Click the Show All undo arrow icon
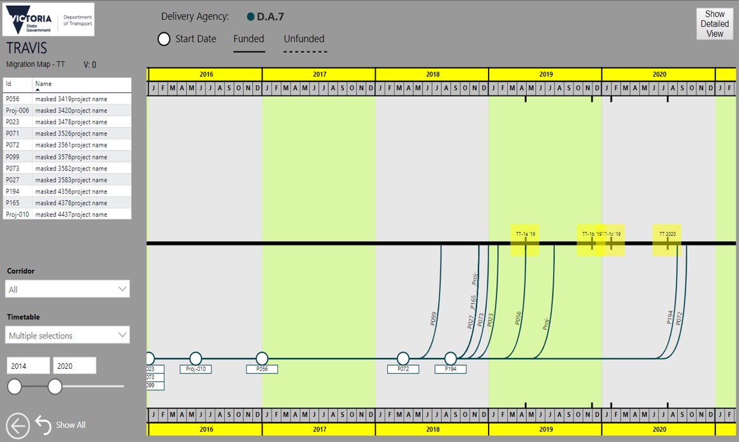Screen dimensions: 739x442 (x=43, y=425)
